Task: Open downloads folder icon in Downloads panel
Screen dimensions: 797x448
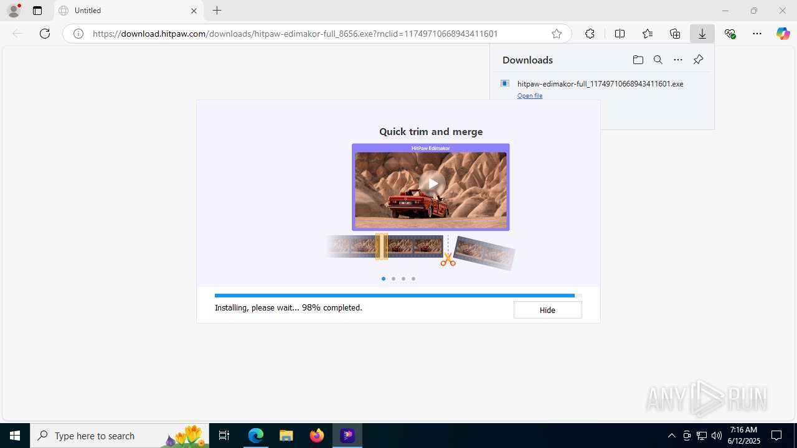Action: (x=638, y=60)
